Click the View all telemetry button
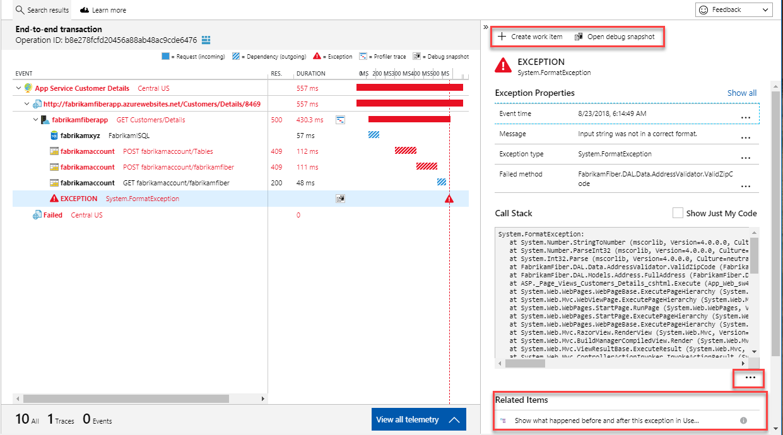 tap(418, 419)
